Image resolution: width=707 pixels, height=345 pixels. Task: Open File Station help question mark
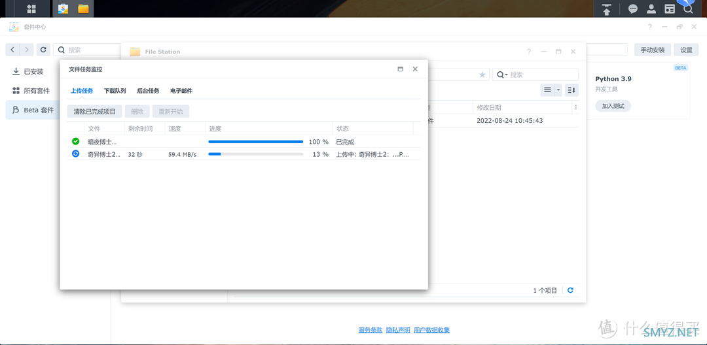pyautogui.click(x=529, y=52)
